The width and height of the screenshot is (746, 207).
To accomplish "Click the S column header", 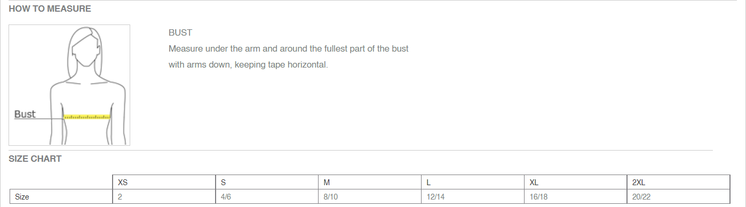I will (x=267, y=182).
